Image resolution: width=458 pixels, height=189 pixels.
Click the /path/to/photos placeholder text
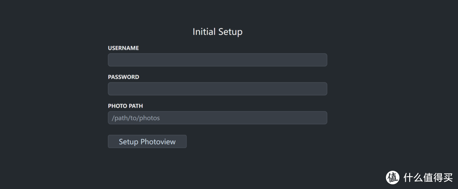pyautogui.click(x=136, y=118)
